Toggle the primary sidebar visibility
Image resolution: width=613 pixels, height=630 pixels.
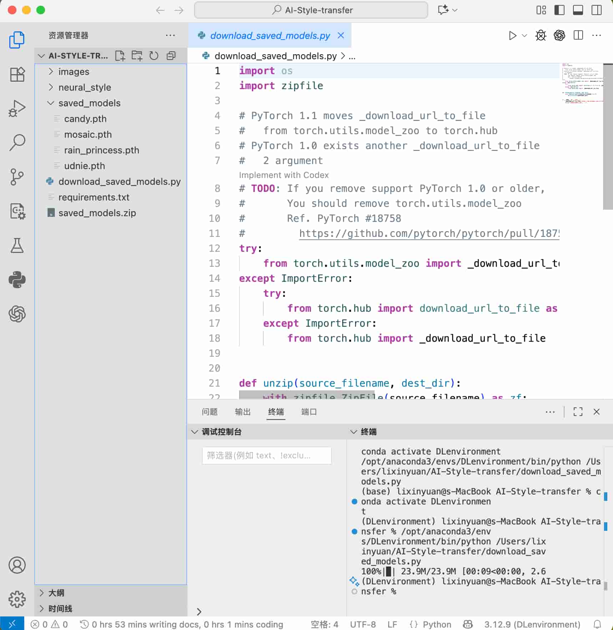click(x=559, y=10)
